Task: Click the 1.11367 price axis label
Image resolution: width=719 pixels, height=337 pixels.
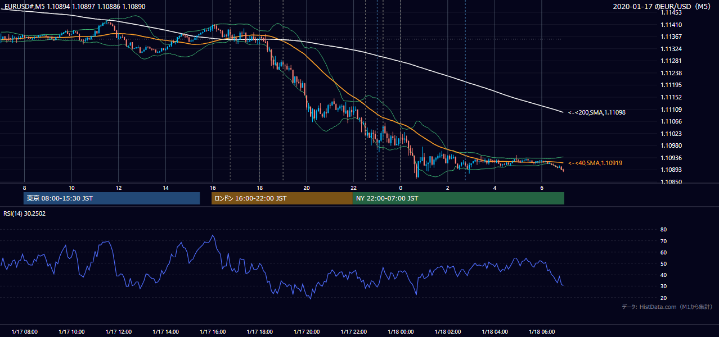Action: coord(671,37)
